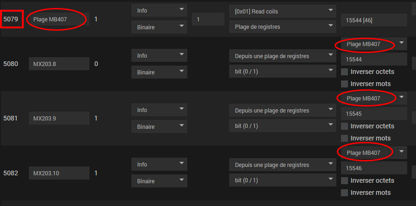Expand the Plage de registres dropdown
The height and width of the screenshot is (206, 416).
click(x=282, y=27)
